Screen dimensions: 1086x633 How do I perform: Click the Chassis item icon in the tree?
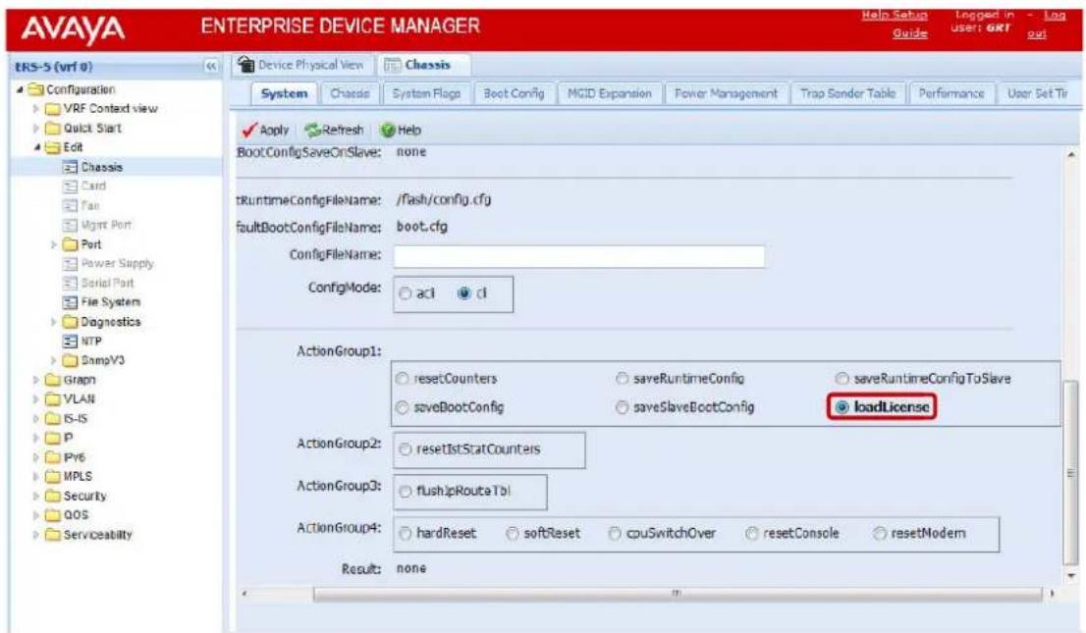click(x=70, y=167)
